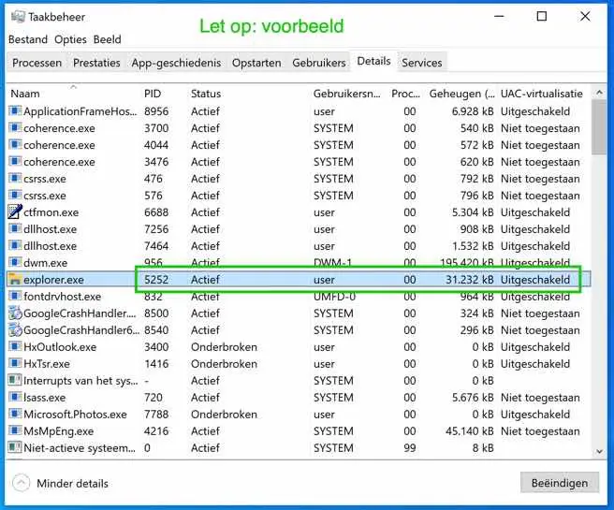
Task: Click memory value 45.140 kB
Action: (x=469, y=431)
